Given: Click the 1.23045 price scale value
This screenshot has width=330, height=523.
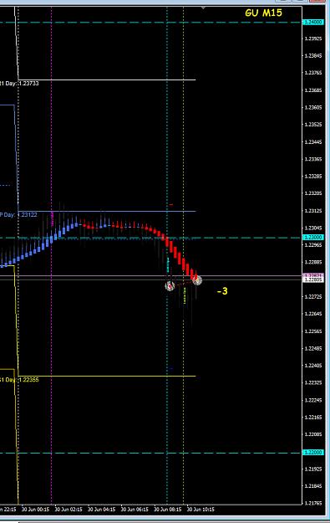Looking at the screenshot, I should pos(313,228).
